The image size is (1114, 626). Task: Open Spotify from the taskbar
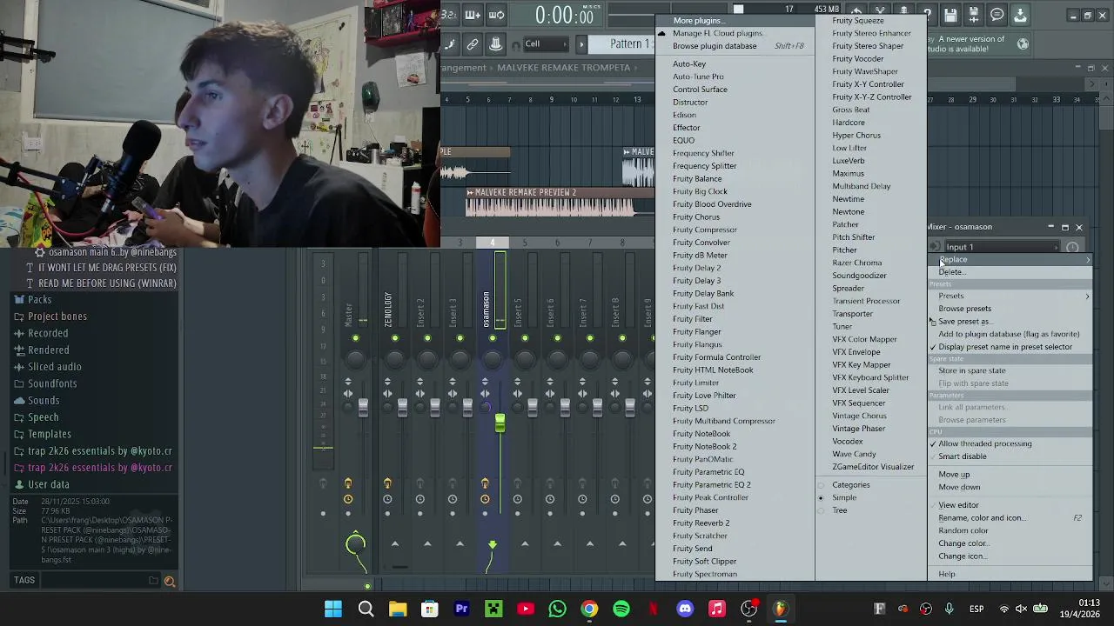[x=621, y=609]
